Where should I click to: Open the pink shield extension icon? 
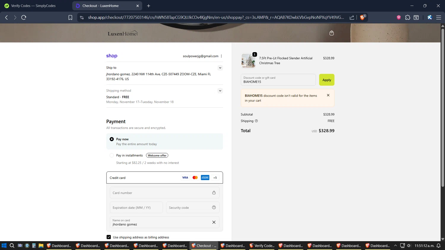click(399, 17)
